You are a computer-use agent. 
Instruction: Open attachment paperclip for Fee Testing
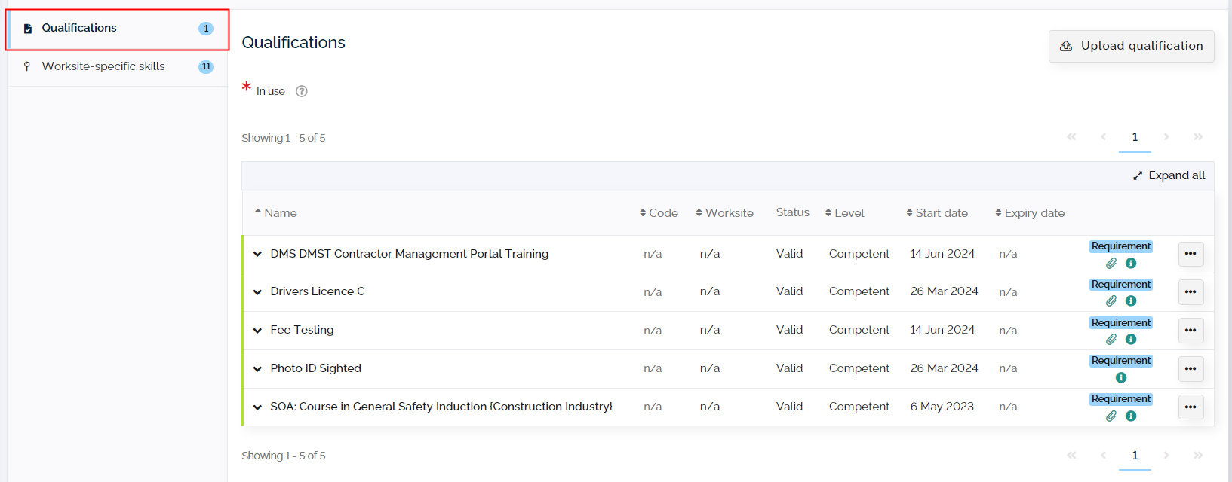pos(1111,340)
